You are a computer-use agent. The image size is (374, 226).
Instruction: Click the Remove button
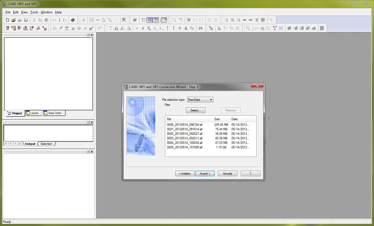[231, 110]
